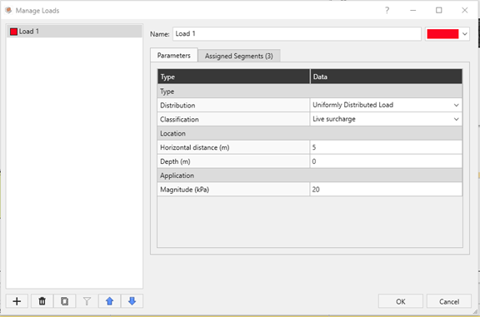Click the Magnitude (kPa) value field
Screen dimensions: 480x317
(386, 190)
